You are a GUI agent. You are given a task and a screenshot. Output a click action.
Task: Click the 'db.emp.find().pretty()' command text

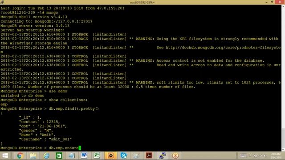(73, 108)
